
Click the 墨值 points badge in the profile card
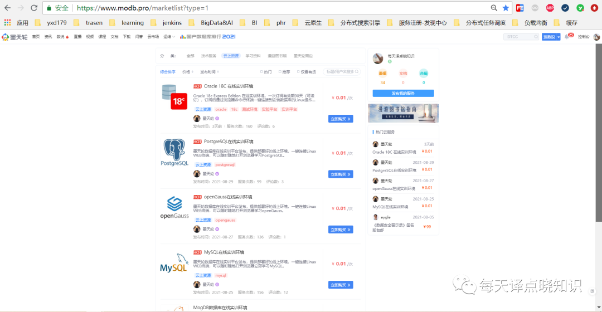[x=382, y=74]
